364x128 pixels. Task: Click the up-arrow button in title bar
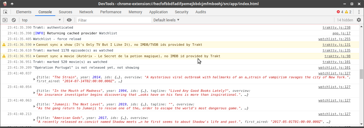12,4
